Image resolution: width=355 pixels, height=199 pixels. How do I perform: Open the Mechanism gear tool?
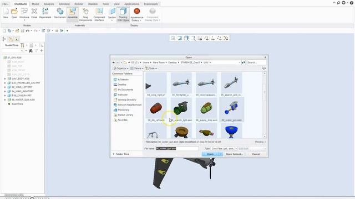(60, 11)
